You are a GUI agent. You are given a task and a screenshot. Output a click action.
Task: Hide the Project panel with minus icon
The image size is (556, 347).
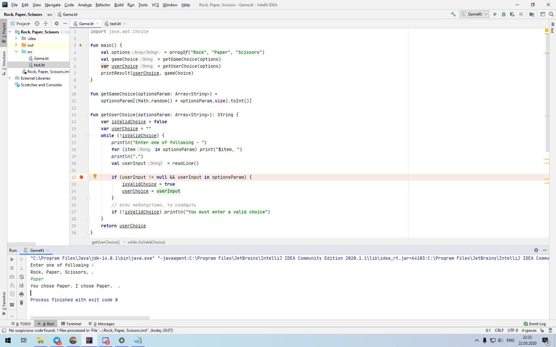point(65,23)
